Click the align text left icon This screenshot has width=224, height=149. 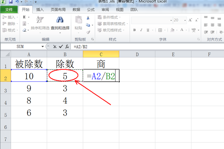[x=206, y=25]
